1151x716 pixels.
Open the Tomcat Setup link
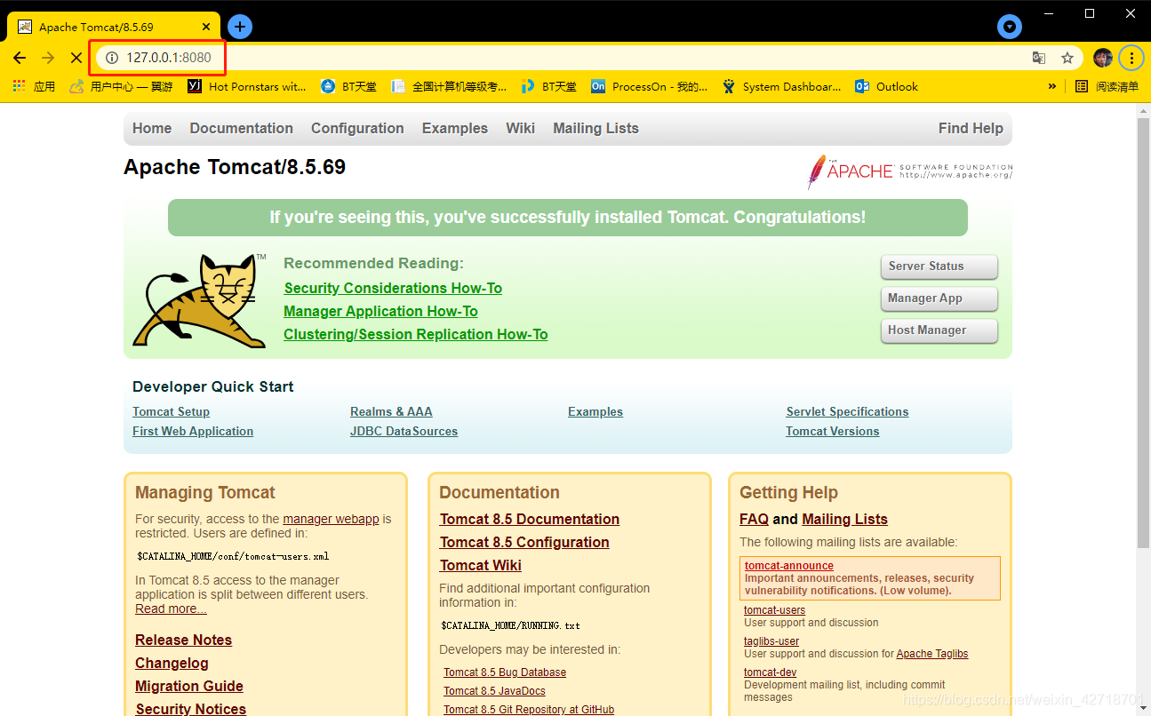click(x=171, y=411)
